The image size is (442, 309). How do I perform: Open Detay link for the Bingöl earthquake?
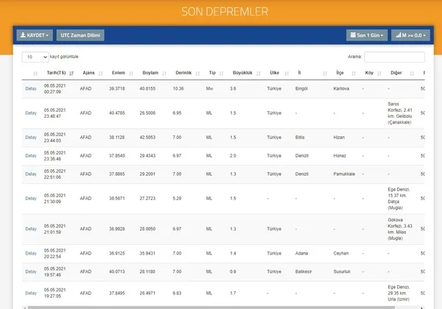coord(31,88)
